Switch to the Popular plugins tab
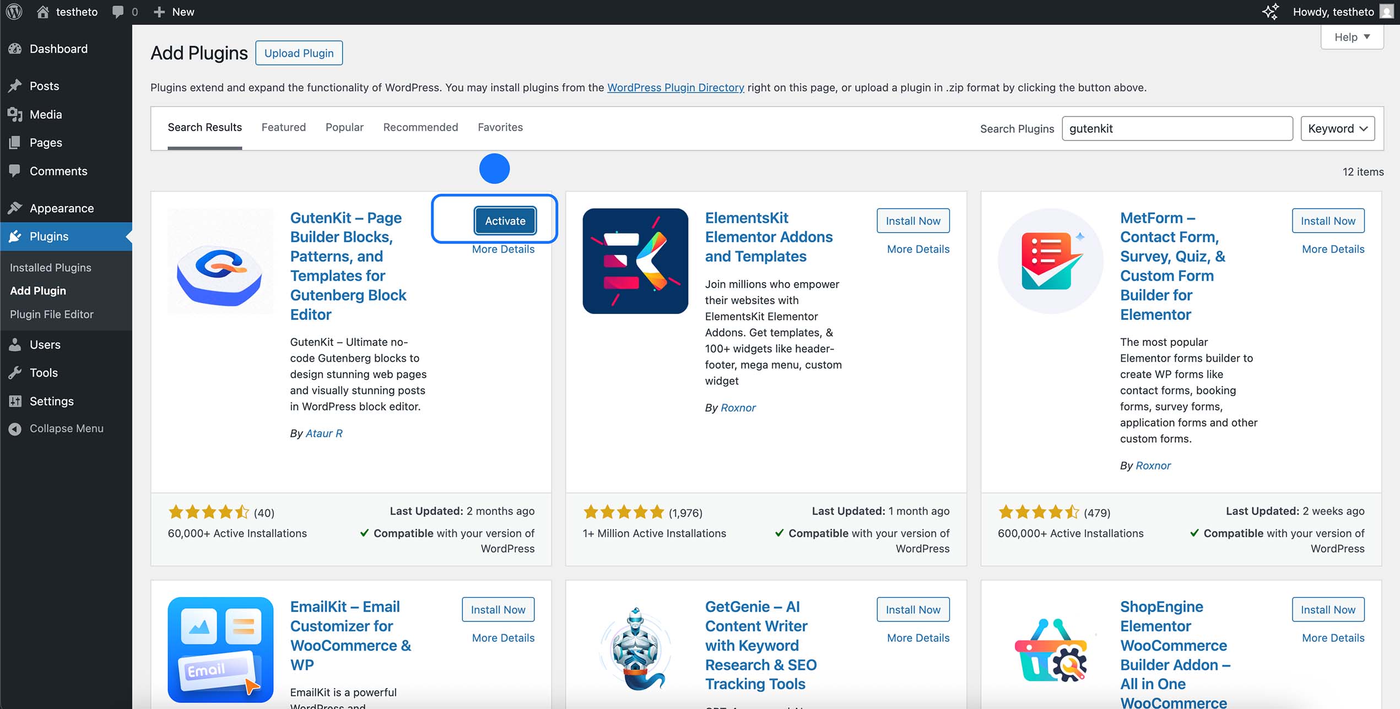1400x709 pixels. click(344, 127)
